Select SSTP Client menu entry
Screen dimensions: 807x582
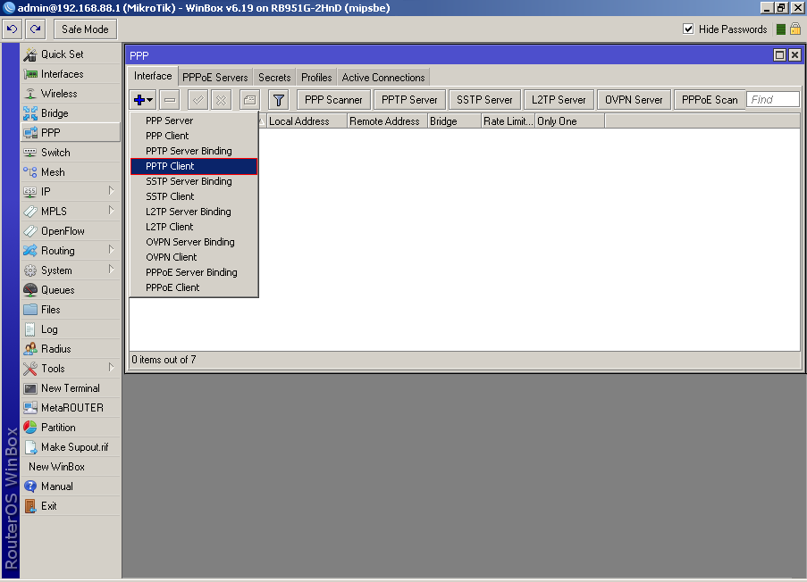tap(194, 196)
